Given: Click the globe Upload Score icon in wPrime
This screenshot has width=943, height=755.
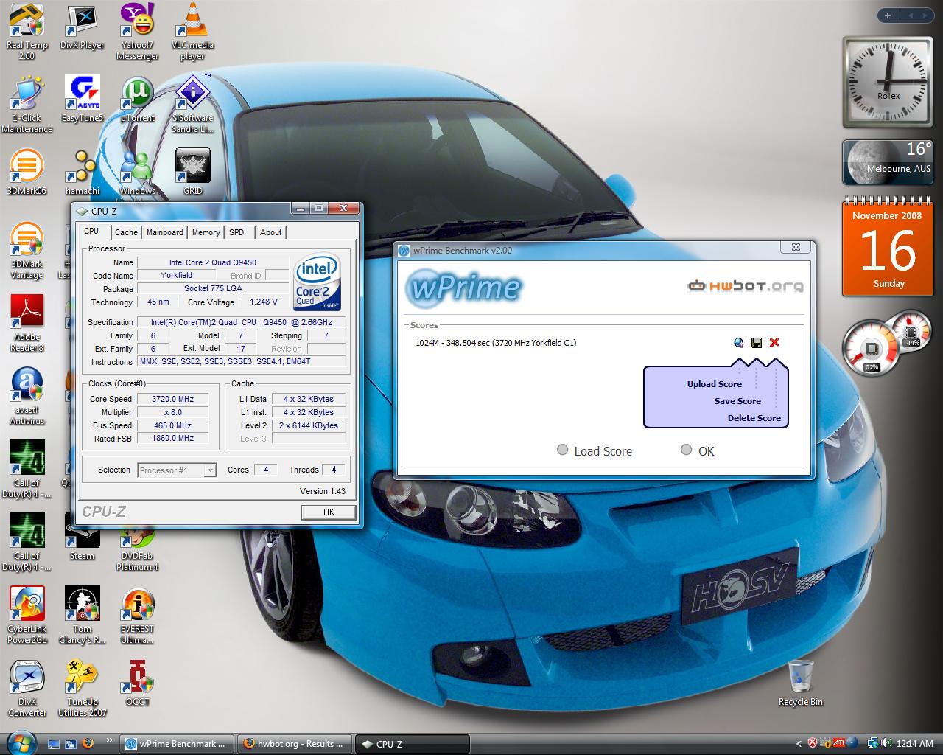Looking at the screenshot, I should click(x=739, y=343).
